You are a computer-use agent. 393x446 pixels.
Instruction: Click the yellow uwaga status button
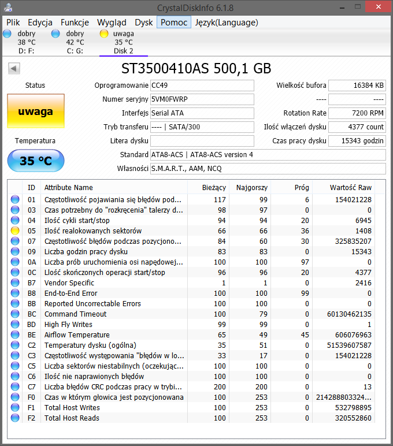pyautogui.click(x=36, y=111)
